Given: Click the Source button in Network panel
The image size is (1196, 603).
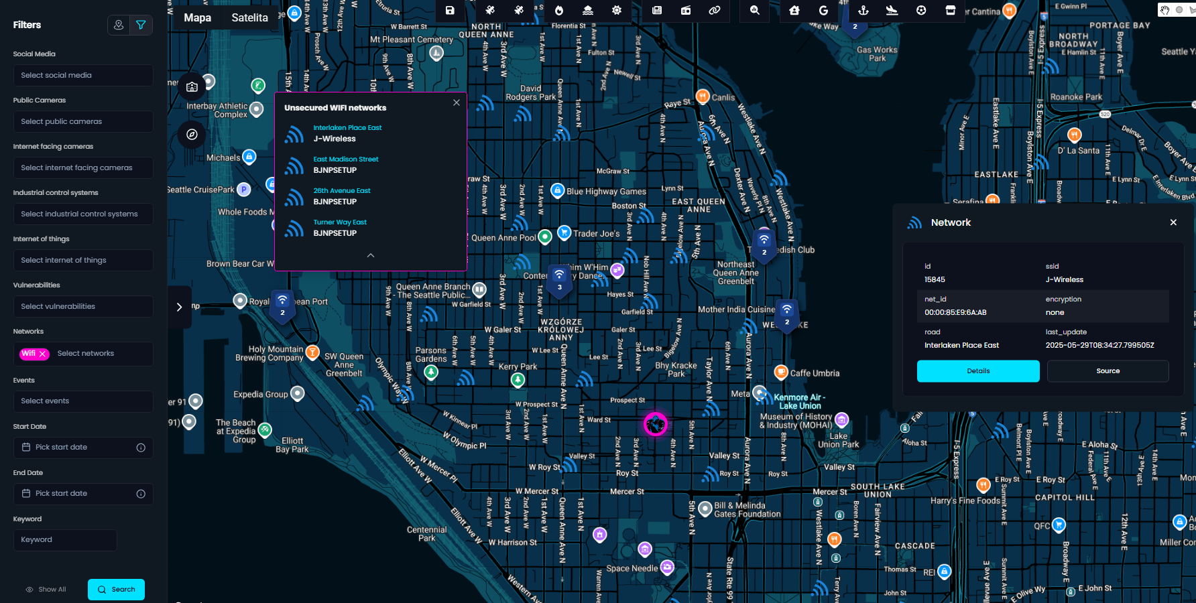Looking at the screenshot, I should [1108, 371].
